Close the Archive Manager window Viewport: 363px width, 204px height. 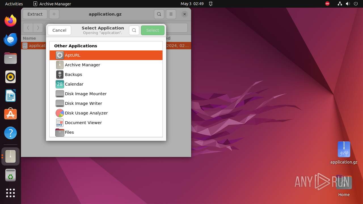pyautogui.click(x=185, y=14)
